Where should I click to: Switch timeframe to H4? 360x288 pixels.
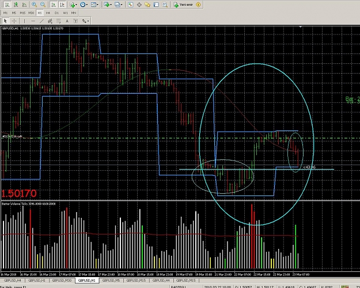pos(48,13)
